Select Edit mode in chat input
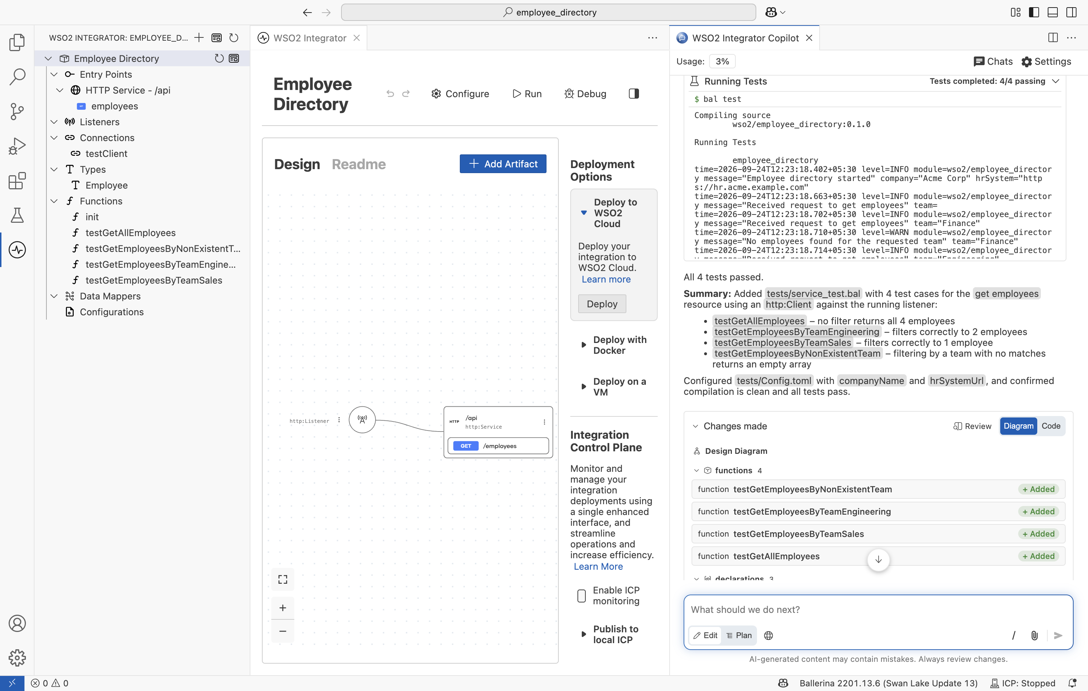The image size is (1088, 691). point(705,636)
